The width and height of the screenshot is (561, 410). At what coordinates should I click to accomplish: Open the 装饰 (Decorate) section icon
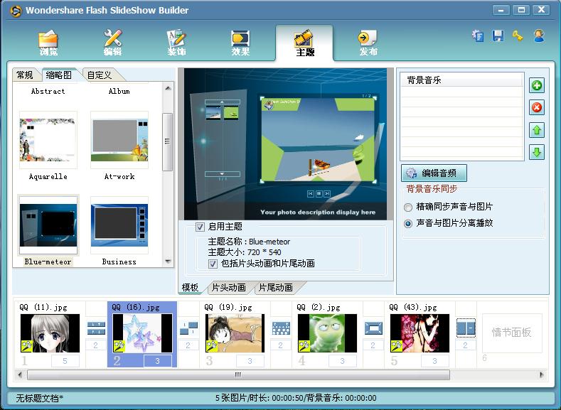tap(176, 43)
